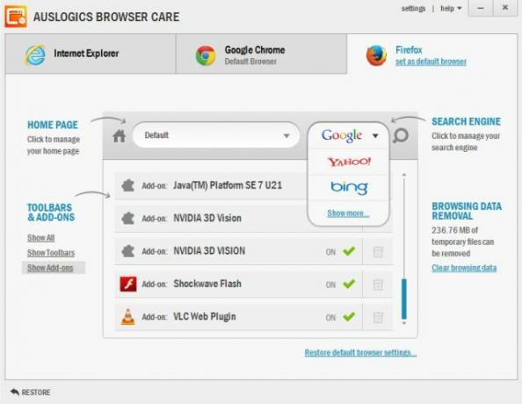The width and height of the screenshot is (522, 404).
Task: Click the blue add-ons list scrollbar thumb
Action: coord(404,299)
